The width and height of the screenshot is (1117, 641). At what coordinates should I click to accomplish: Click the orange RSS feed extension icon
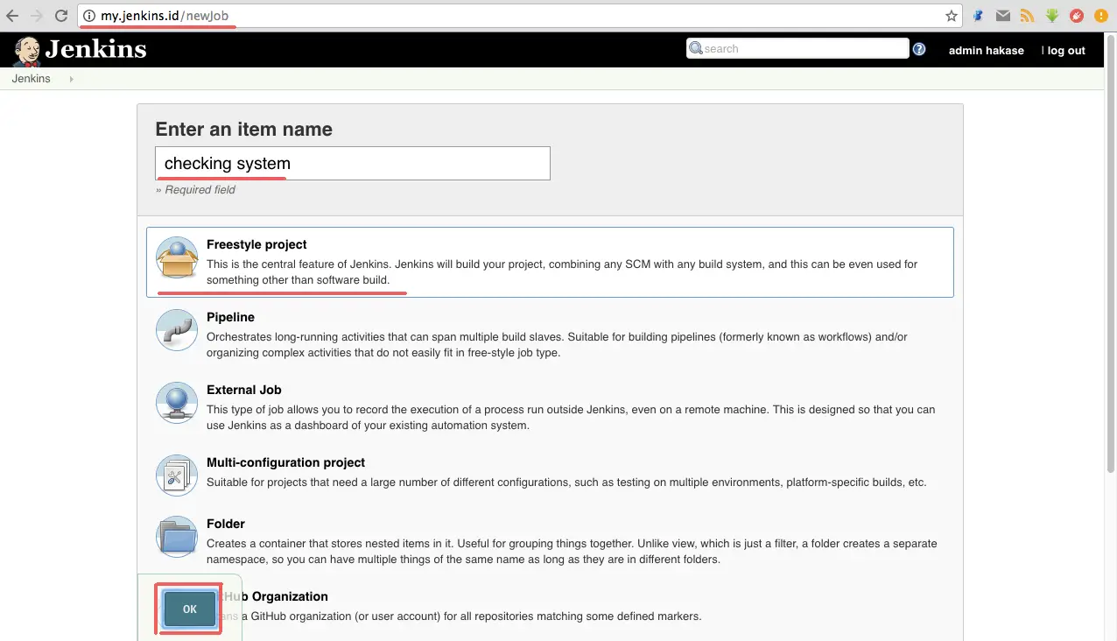click(1028, 16)
